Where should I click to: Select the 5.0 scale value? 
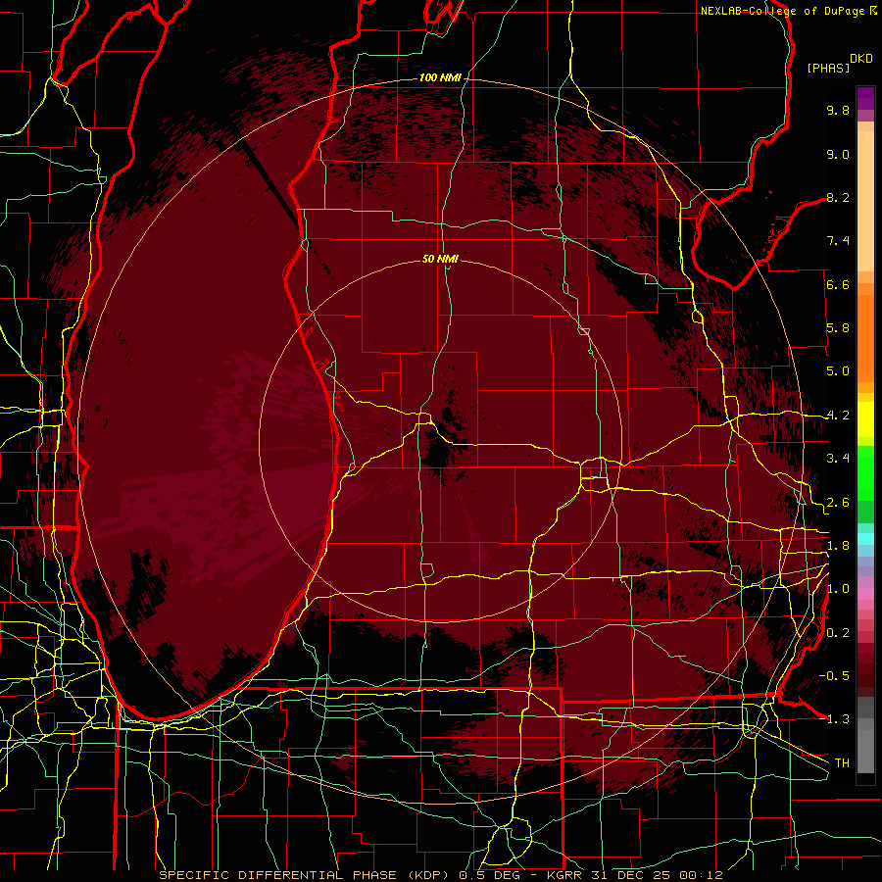tap(838, 371)
